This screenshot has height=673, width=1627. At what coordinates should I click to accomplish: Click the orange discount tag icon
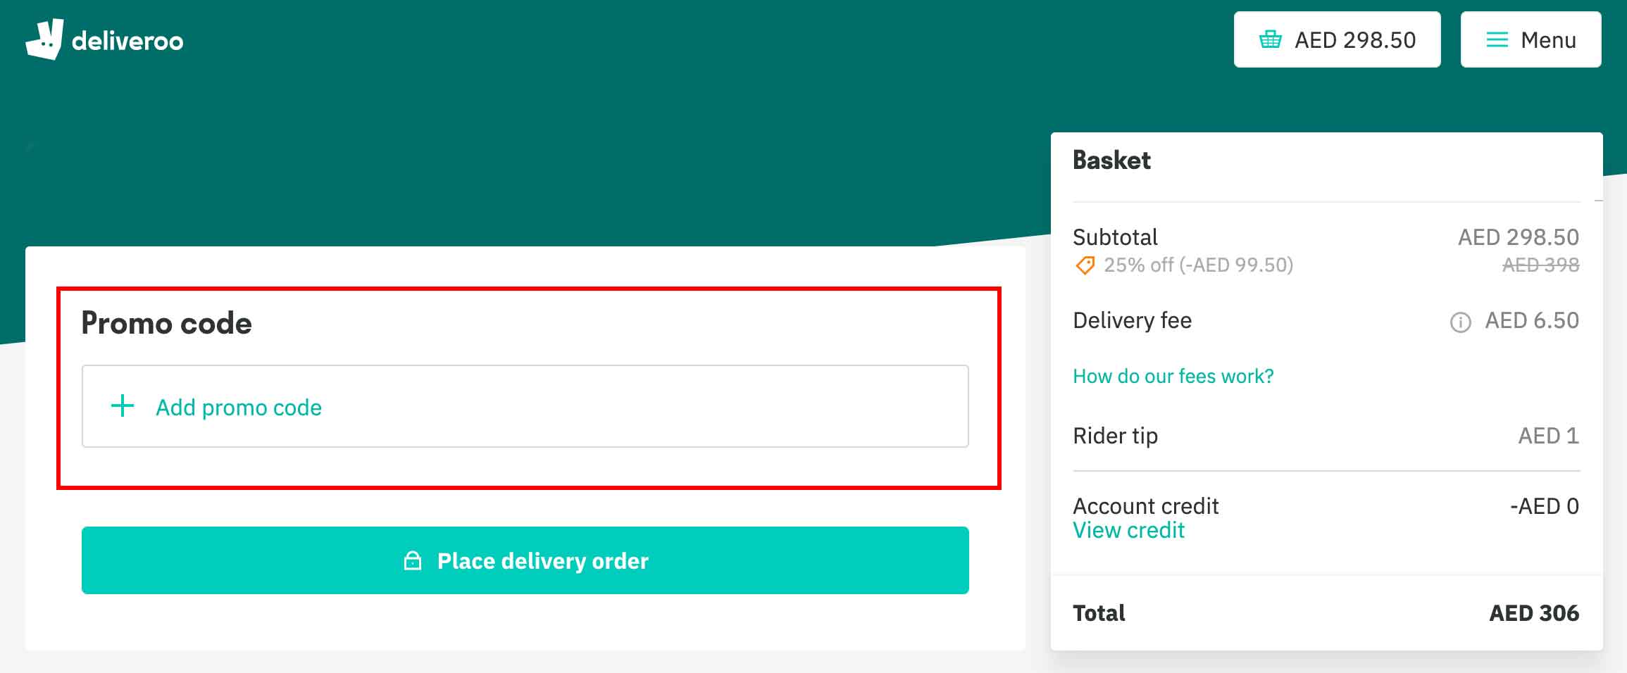click(1084, 265)
